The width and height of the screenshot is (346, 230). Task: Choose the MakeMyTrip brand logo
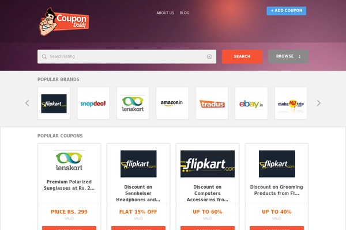click(291, 103)
